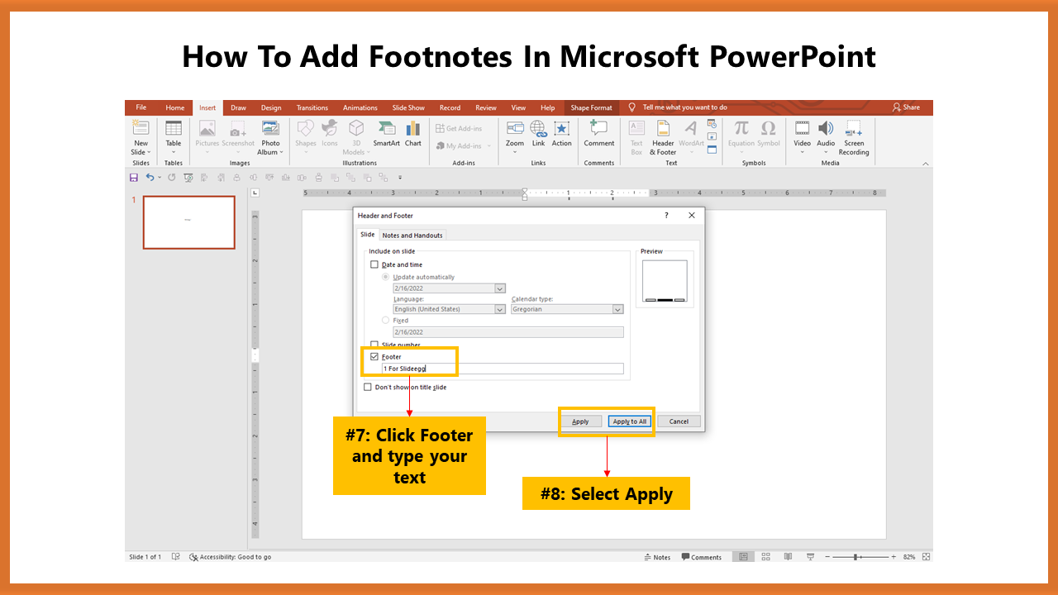
Task: Click the Audio speaker icon
Action: (x=826, y=128)
